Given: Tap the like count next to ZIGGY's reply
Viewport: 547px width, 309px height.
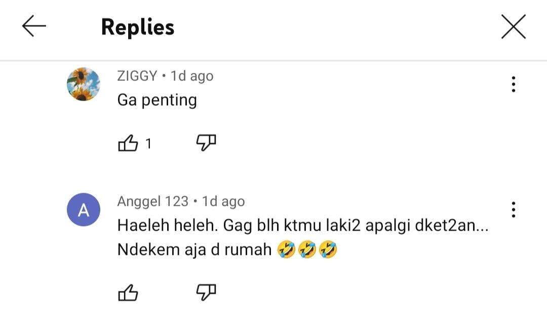Looking at the screenshot, I should click(148, 143).
